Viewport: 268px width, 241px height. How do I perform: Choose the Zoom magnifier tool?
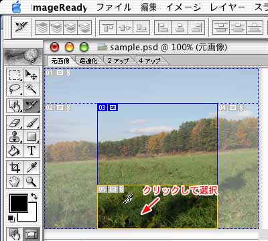pyautogui.click(x=31, y=181)
